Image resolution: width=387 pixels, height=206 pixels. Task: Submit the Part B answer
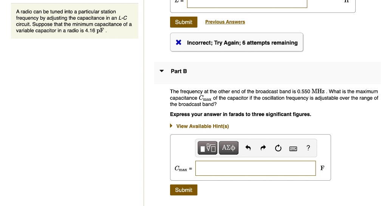pos(184,190)
